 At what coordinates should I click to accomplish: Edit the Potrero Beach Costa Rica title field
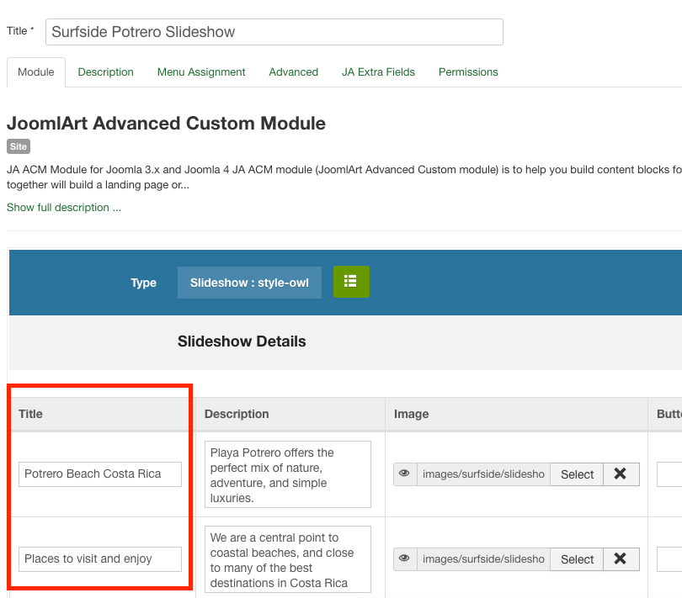point(100,474)
